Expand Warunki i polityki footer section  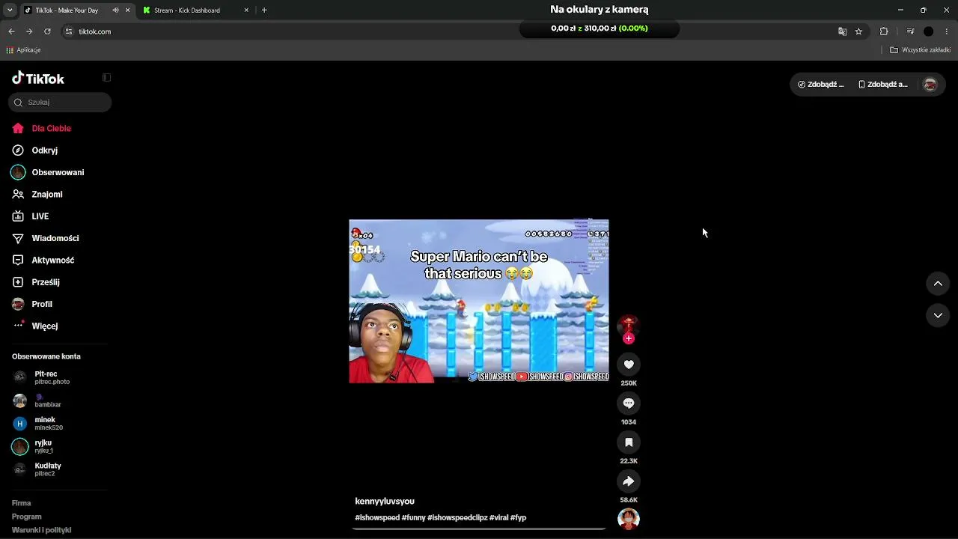coord(42,530)
